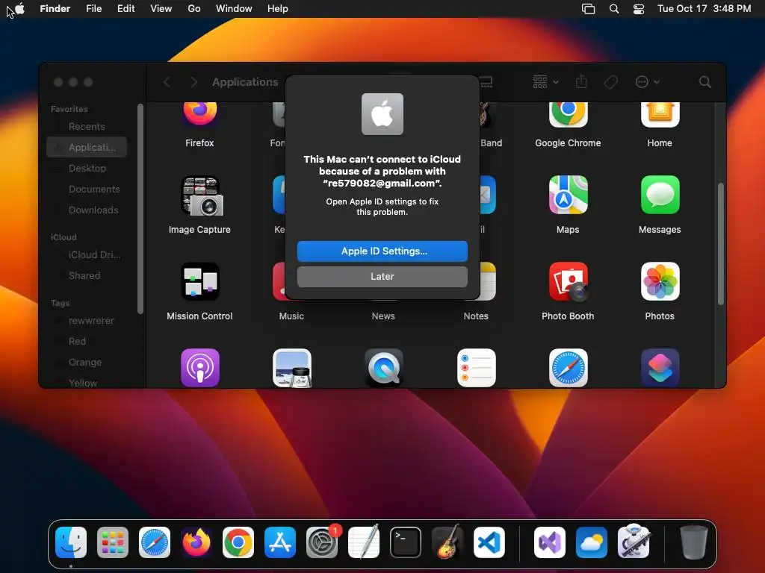Open the Messages application
765x573 pixels.
click(660, 195)
